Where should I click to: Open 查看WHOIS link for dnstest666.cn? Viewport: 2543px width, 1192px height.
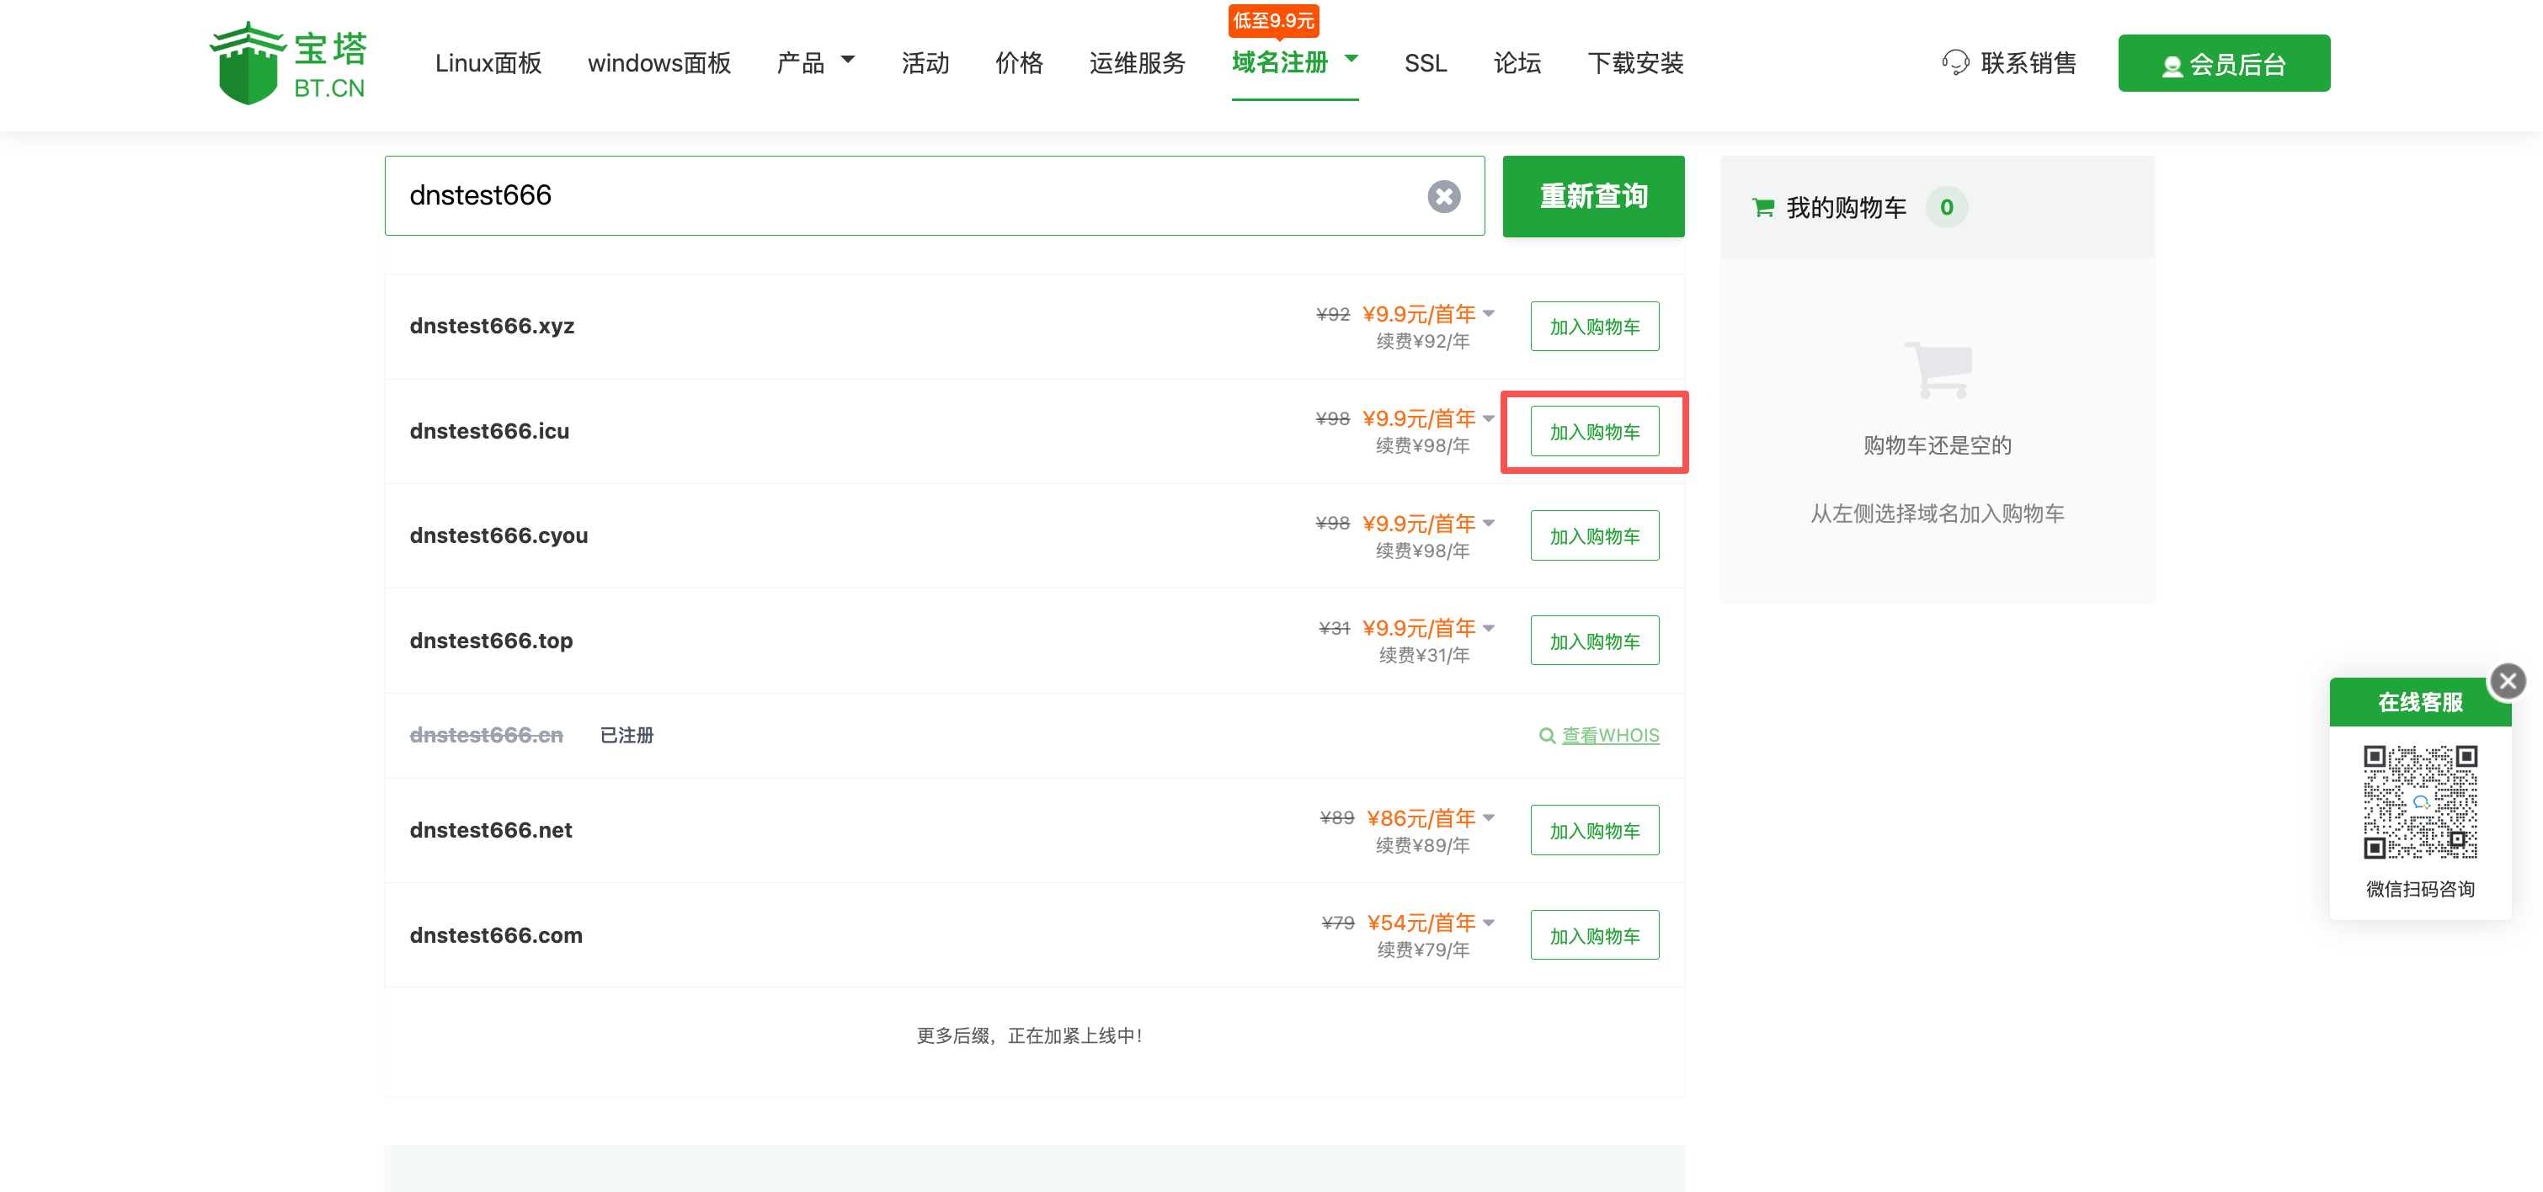1609,735
